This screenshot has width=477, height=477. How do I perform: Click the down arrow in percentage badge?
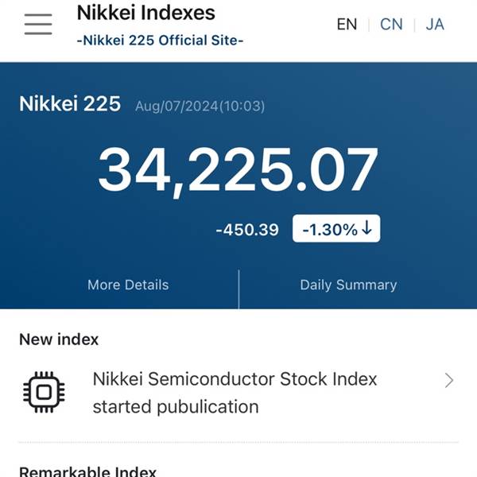coord(367,228)
